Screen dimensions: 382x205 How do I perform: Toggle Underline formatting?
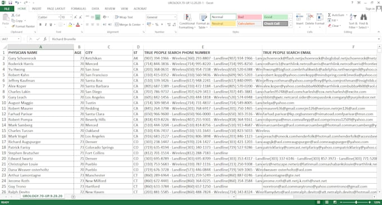51,25
